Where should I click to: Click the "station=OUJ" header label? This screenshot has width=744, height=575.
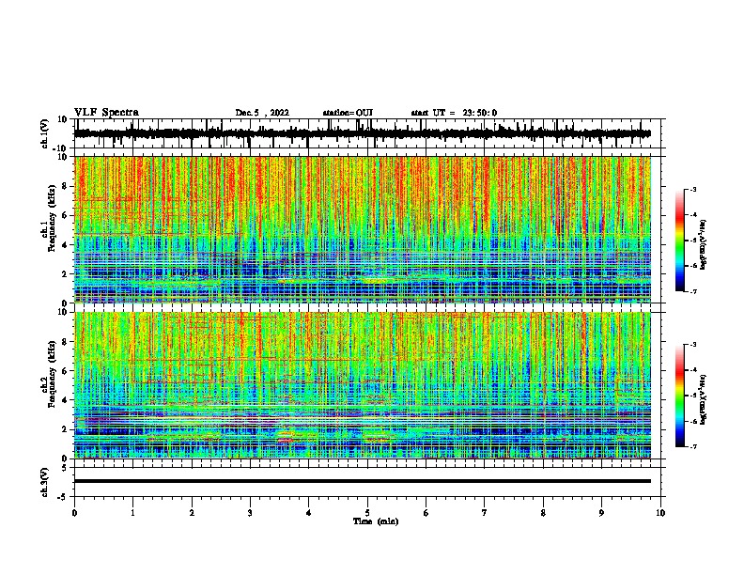click(x=348, y=113)
